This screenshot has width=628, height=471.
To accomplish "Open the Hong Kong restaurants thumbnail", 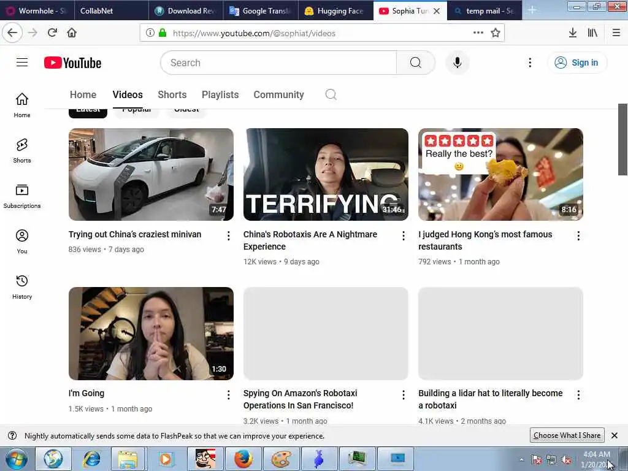I will click(500, 174).
